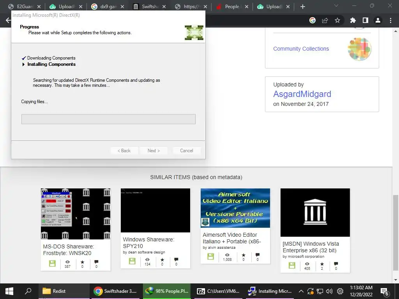
Task: Click the Google icon in the address bar
Action: pos(312,20)
